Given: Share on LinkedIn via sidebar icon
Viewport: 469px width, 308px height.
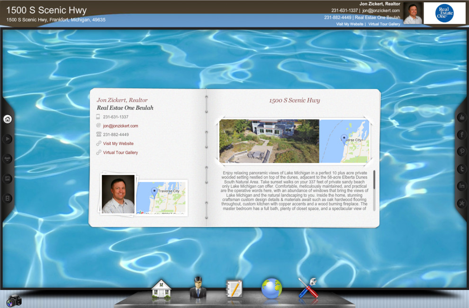Looking at the screenshot, I should point(462,186).
